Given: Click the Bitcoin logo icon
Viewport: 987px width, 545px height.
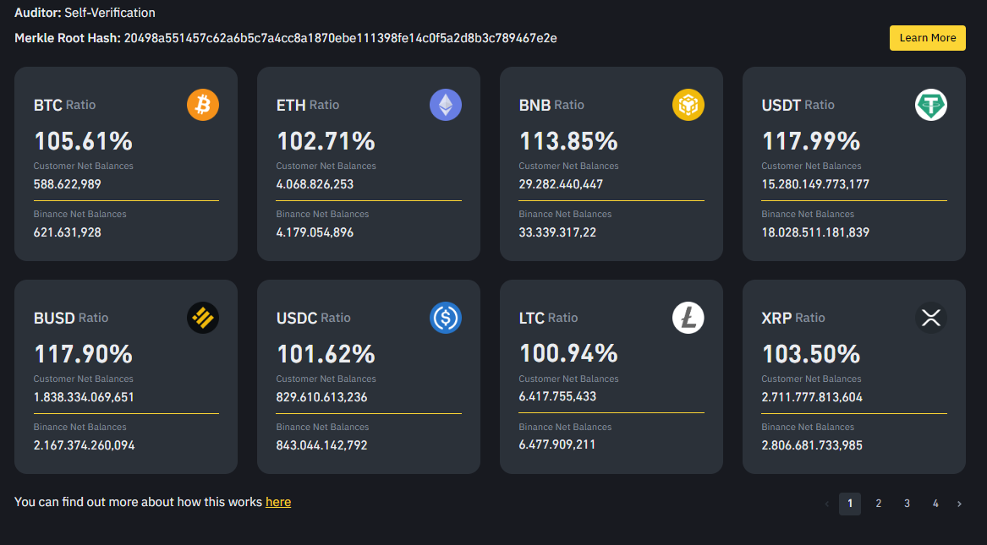Looking at the screenshot, I should click(203, 106).
